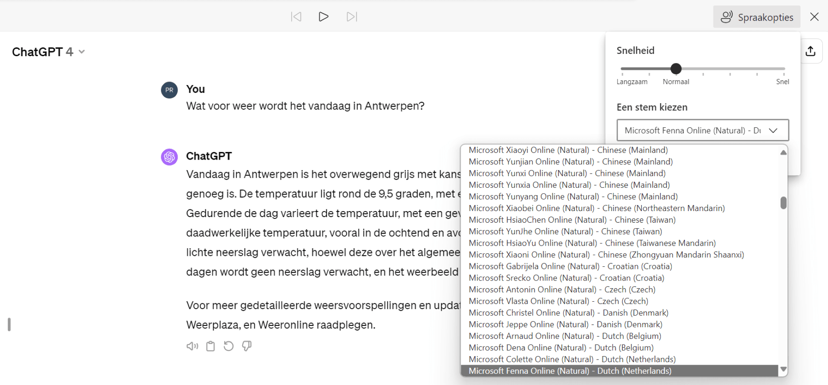
Task: Pick Microsoft Srecko Croatian voice
Action: pos(620,278)
